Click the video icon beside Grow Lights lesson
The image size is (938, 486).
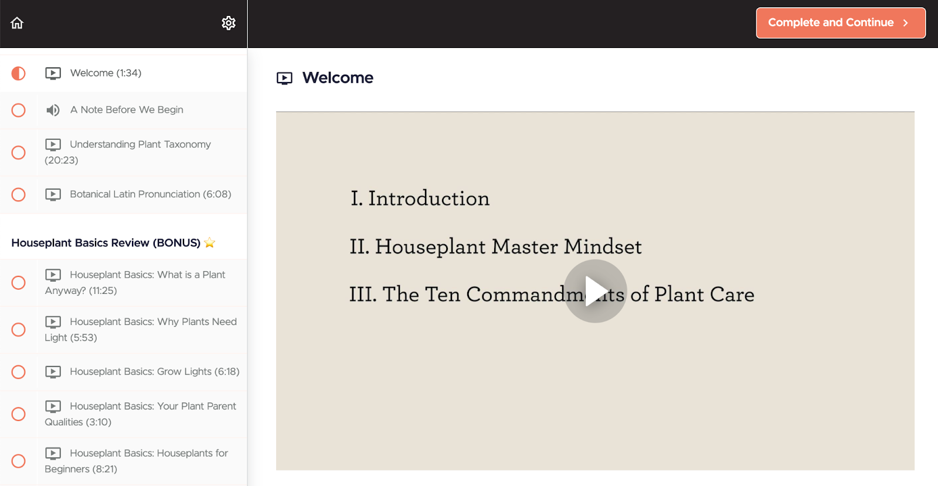(x=53, y=372)
